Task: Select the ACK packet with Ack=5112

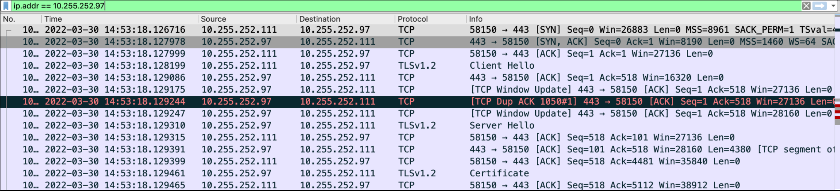Action: 417,185
